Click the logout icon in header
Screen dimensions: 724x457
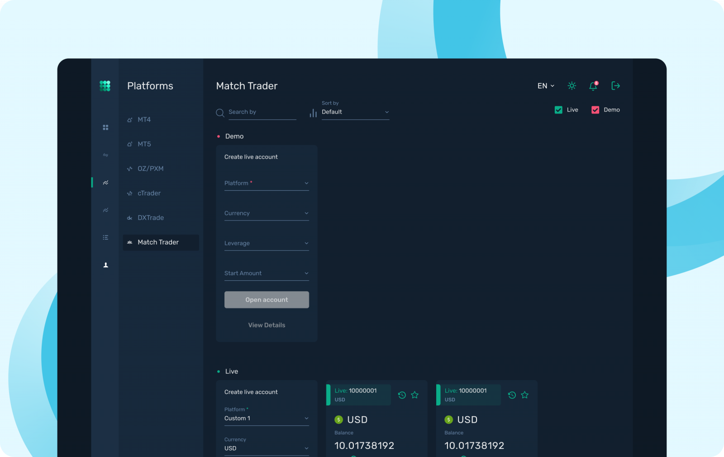615,86
